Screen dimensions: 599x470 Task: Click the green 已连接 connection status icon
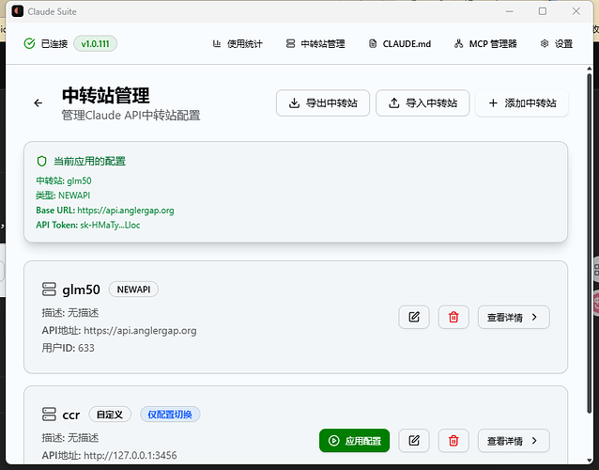29,43
